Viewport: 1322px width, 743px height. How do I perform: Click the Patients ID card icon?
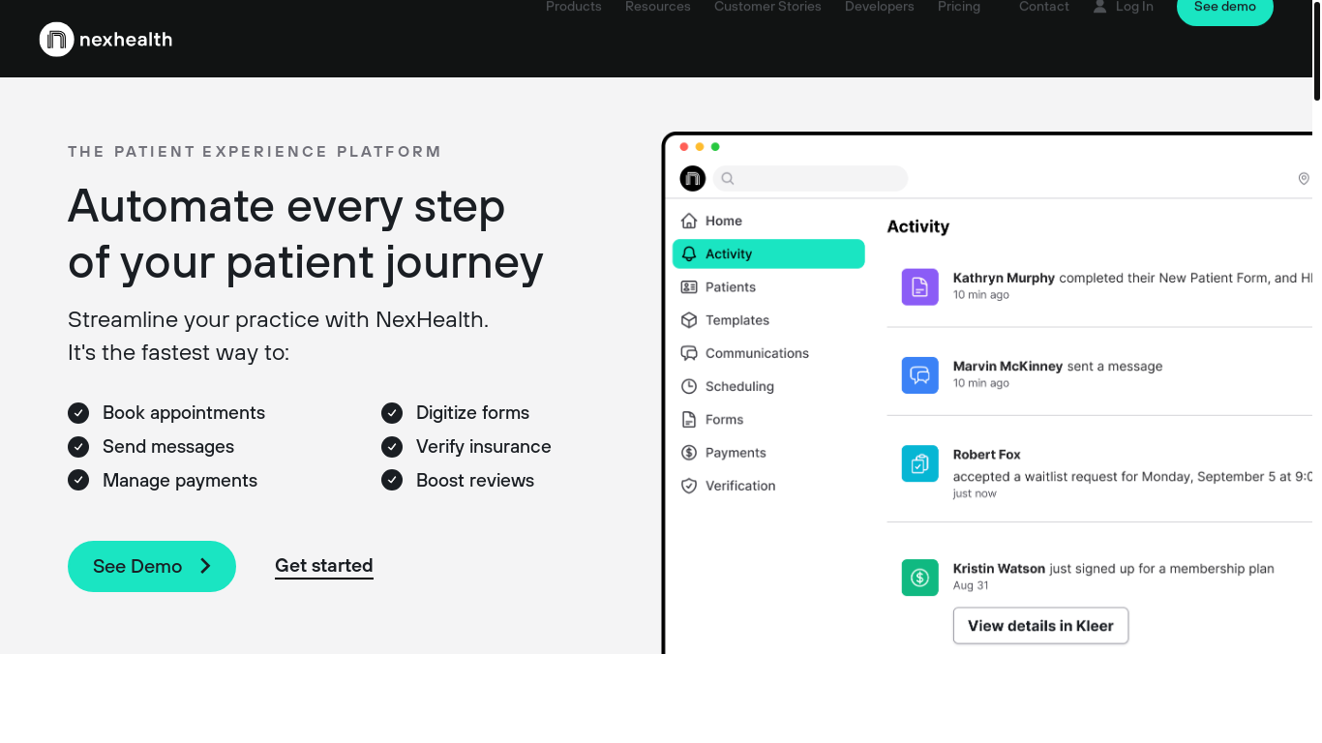(x=689, y=287)
